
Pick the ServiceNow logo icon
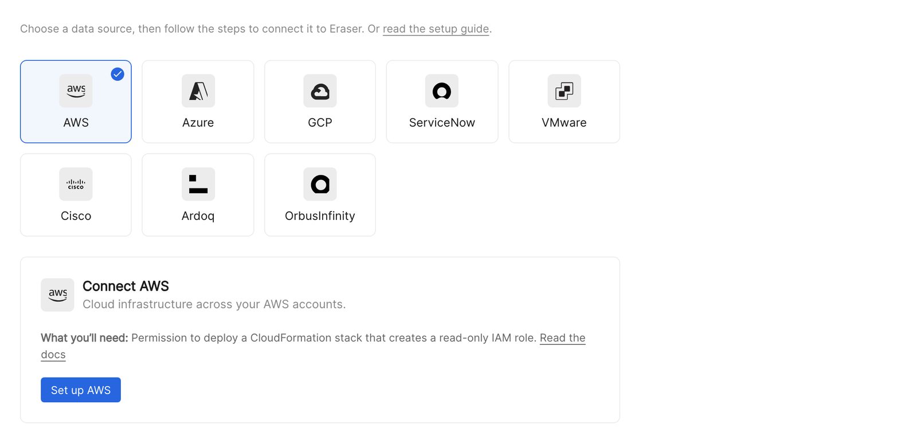click(x=442, y=91)
